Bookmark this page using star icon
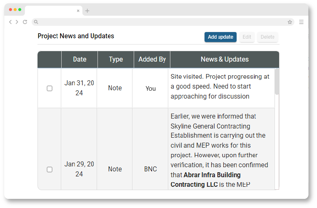 click(290, 22)
